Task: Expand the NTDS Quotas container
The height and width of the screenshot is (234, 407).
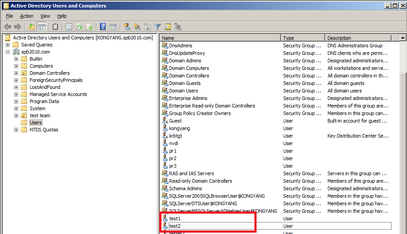Action: pos(16,130)
